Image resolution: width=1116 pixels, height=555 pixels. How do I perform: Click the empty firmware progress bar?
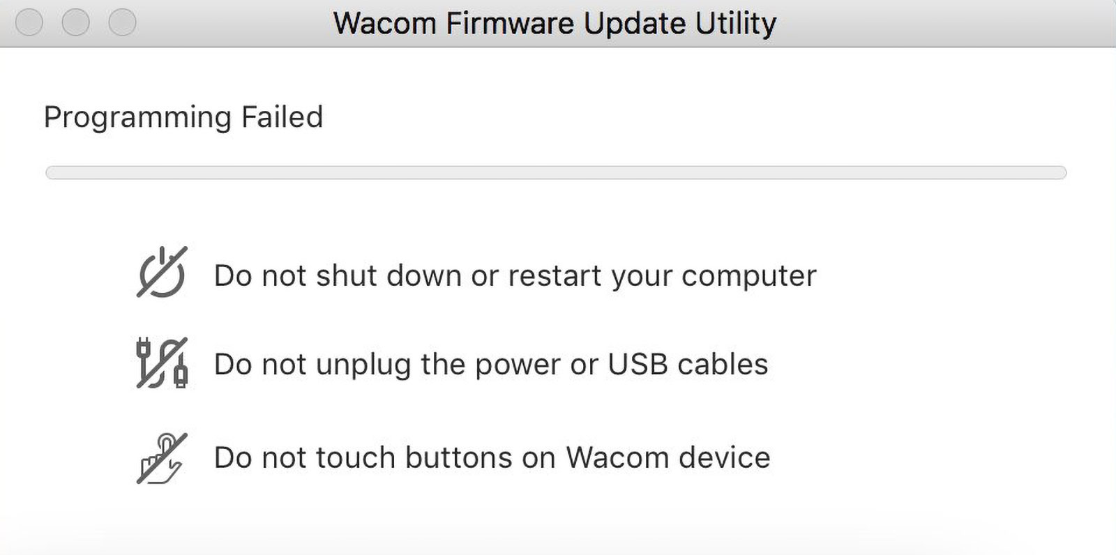coord(556,173)
